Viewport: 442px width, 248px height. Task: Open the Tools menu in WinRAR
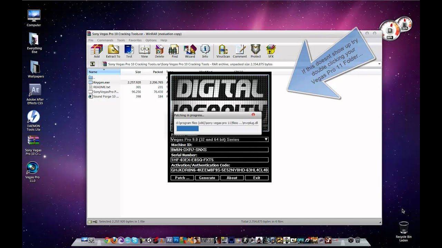tap(121, 40)
